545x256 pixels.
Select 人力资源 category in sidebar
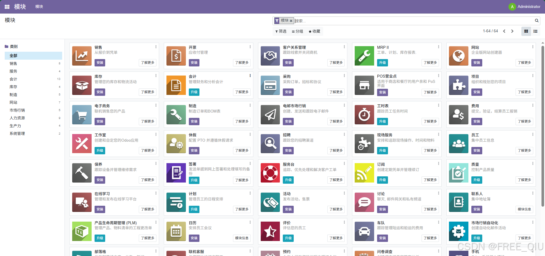tap(33, 118)
